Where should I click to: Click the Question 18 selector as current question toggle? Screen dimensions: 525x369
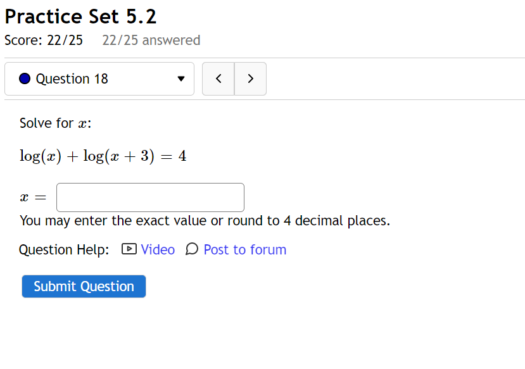(99, 78)
